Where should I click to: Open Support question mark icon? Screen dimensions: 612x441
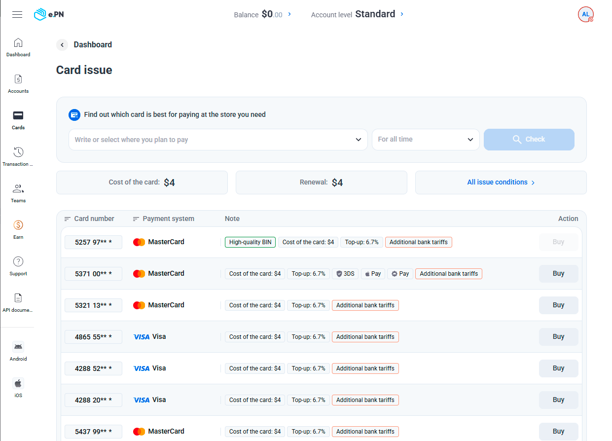click(x=18, y=262)
